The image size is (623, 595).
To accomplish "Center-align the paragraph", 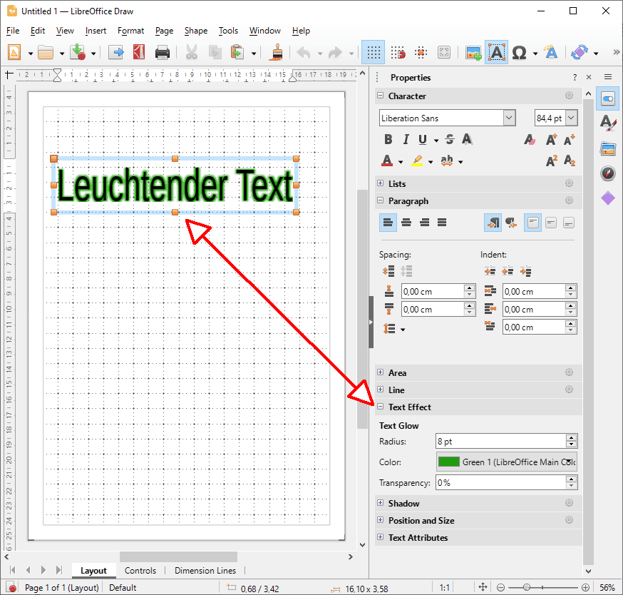I will point(406,223).
